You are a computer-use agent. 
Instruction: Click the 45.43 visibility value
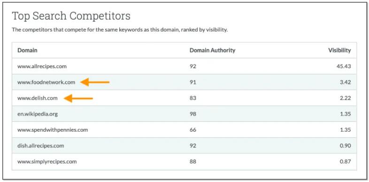(x=344, y=66)
